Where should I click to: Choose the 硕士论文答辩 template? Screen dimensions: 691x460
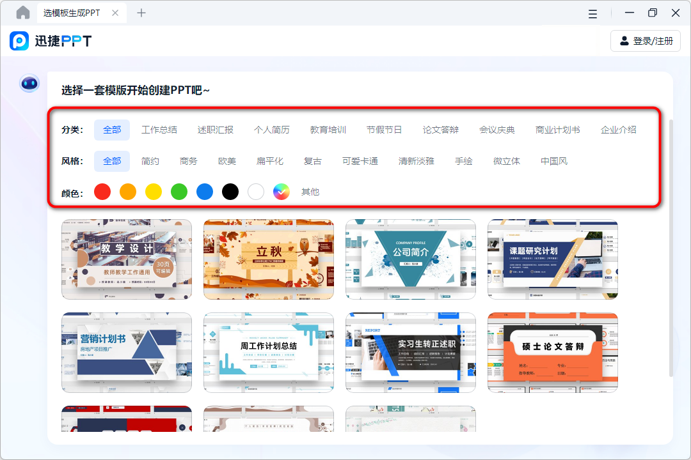(553, 353)
